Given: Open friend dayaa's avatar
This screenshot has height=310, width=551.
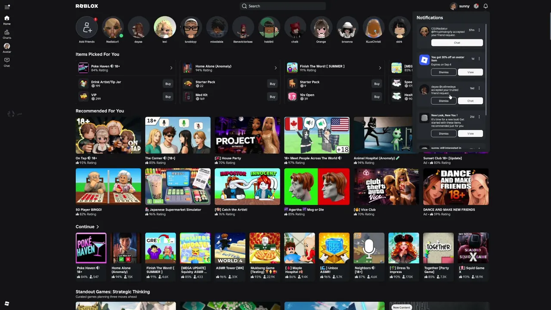Looking at the screenshot, I should coord(138,28).
